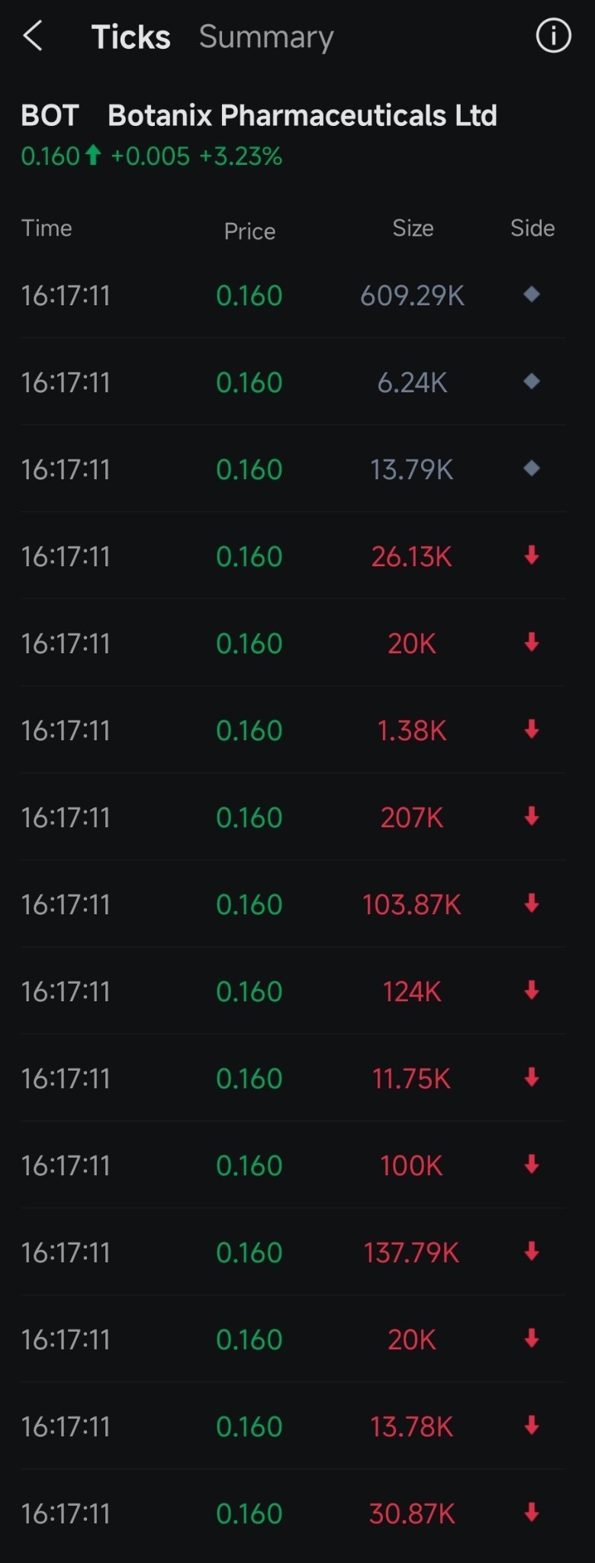Click the Price column header
The width and height of the screenshot is (595, 1563).
click(249, 231)
